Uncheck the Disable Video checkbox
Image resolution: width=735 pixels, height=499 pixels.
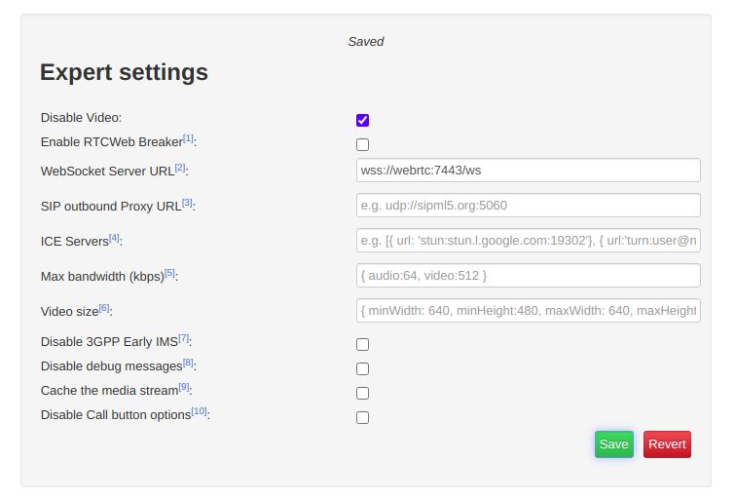(362, 120)
